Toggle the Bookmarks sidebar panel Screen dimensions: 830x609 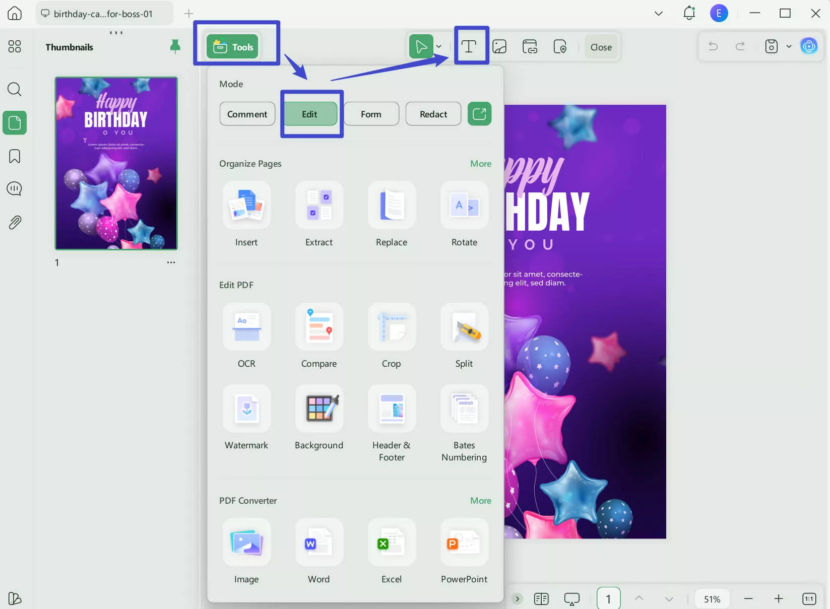point(15,156)
